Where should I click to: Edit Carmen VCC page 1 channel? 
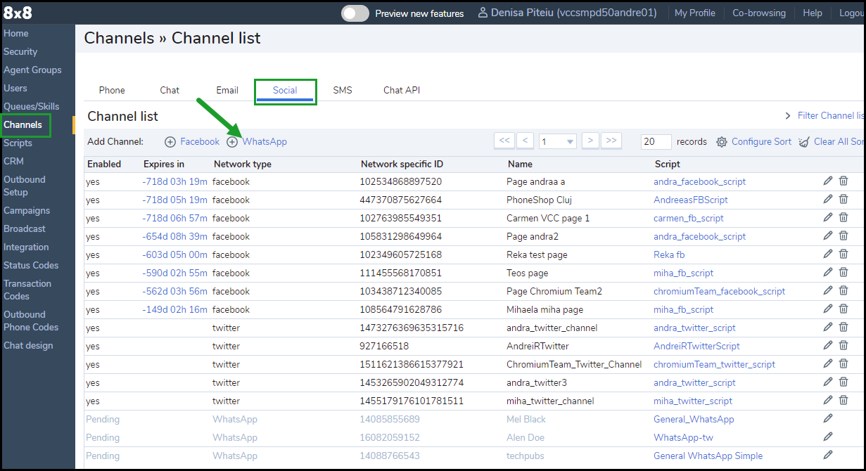828,217
